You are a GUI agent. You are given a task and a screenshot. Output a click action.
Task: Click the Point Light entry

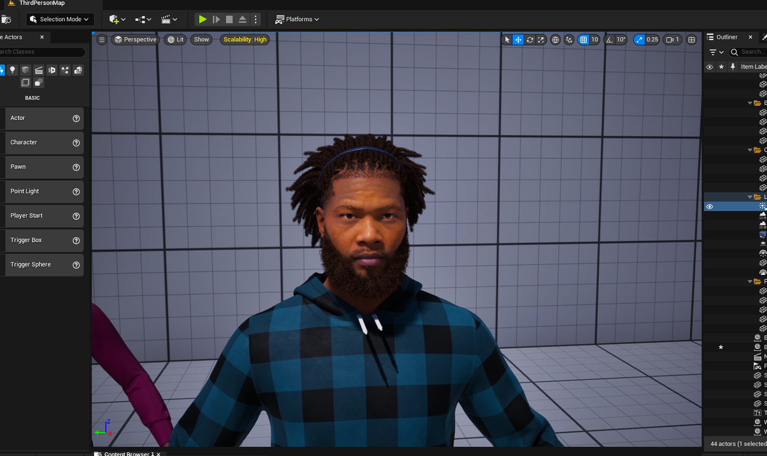coord(42,192)
